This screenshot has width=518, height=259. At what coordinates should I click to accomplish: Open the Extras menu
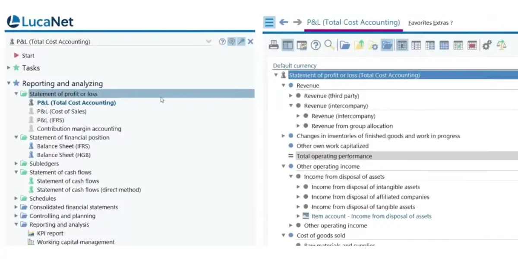(x=441, y=22)
